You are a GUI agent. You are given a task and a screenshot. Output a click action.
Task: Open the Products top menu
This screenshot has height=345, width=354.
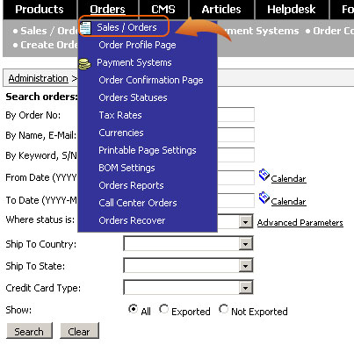(x=40, y=10)
